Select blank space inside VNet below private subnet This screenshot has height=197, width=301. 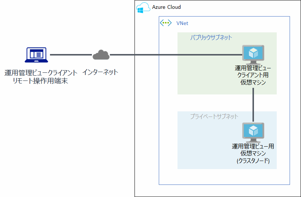[224, 177]
